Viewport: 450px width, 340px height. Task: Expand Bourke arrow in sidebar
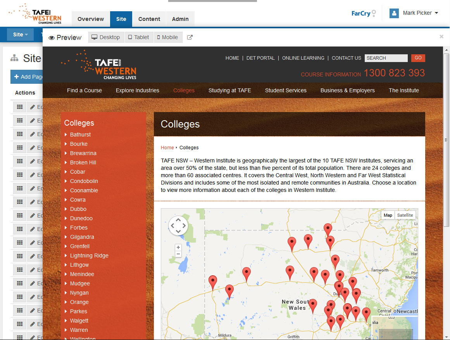[66, 144]
